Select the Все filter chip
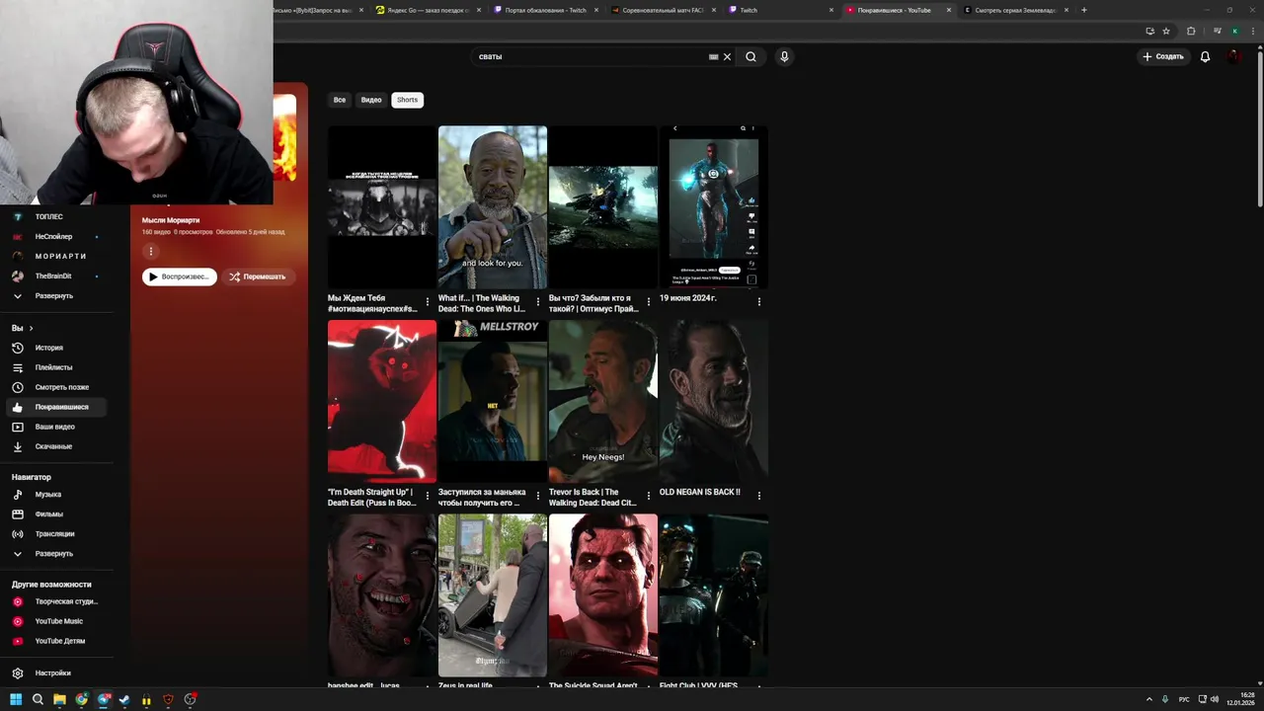 [x=340, y=100]
